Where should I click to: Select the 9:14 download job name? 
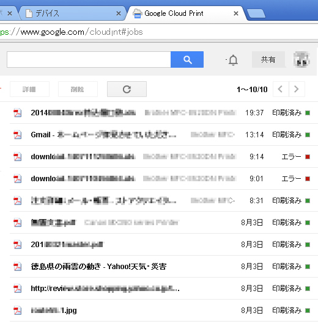click(x=83, y=157)
